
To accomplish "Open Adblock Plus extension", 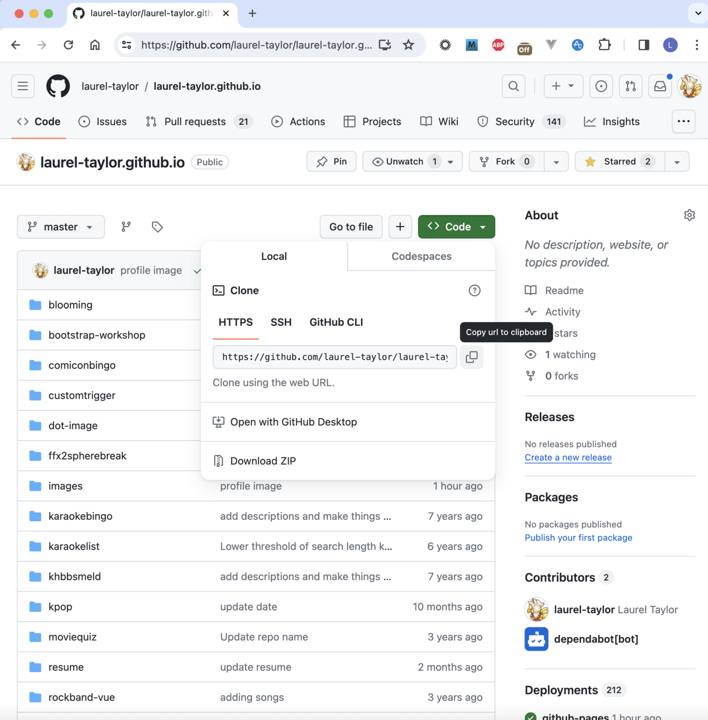I will point(498,45).
